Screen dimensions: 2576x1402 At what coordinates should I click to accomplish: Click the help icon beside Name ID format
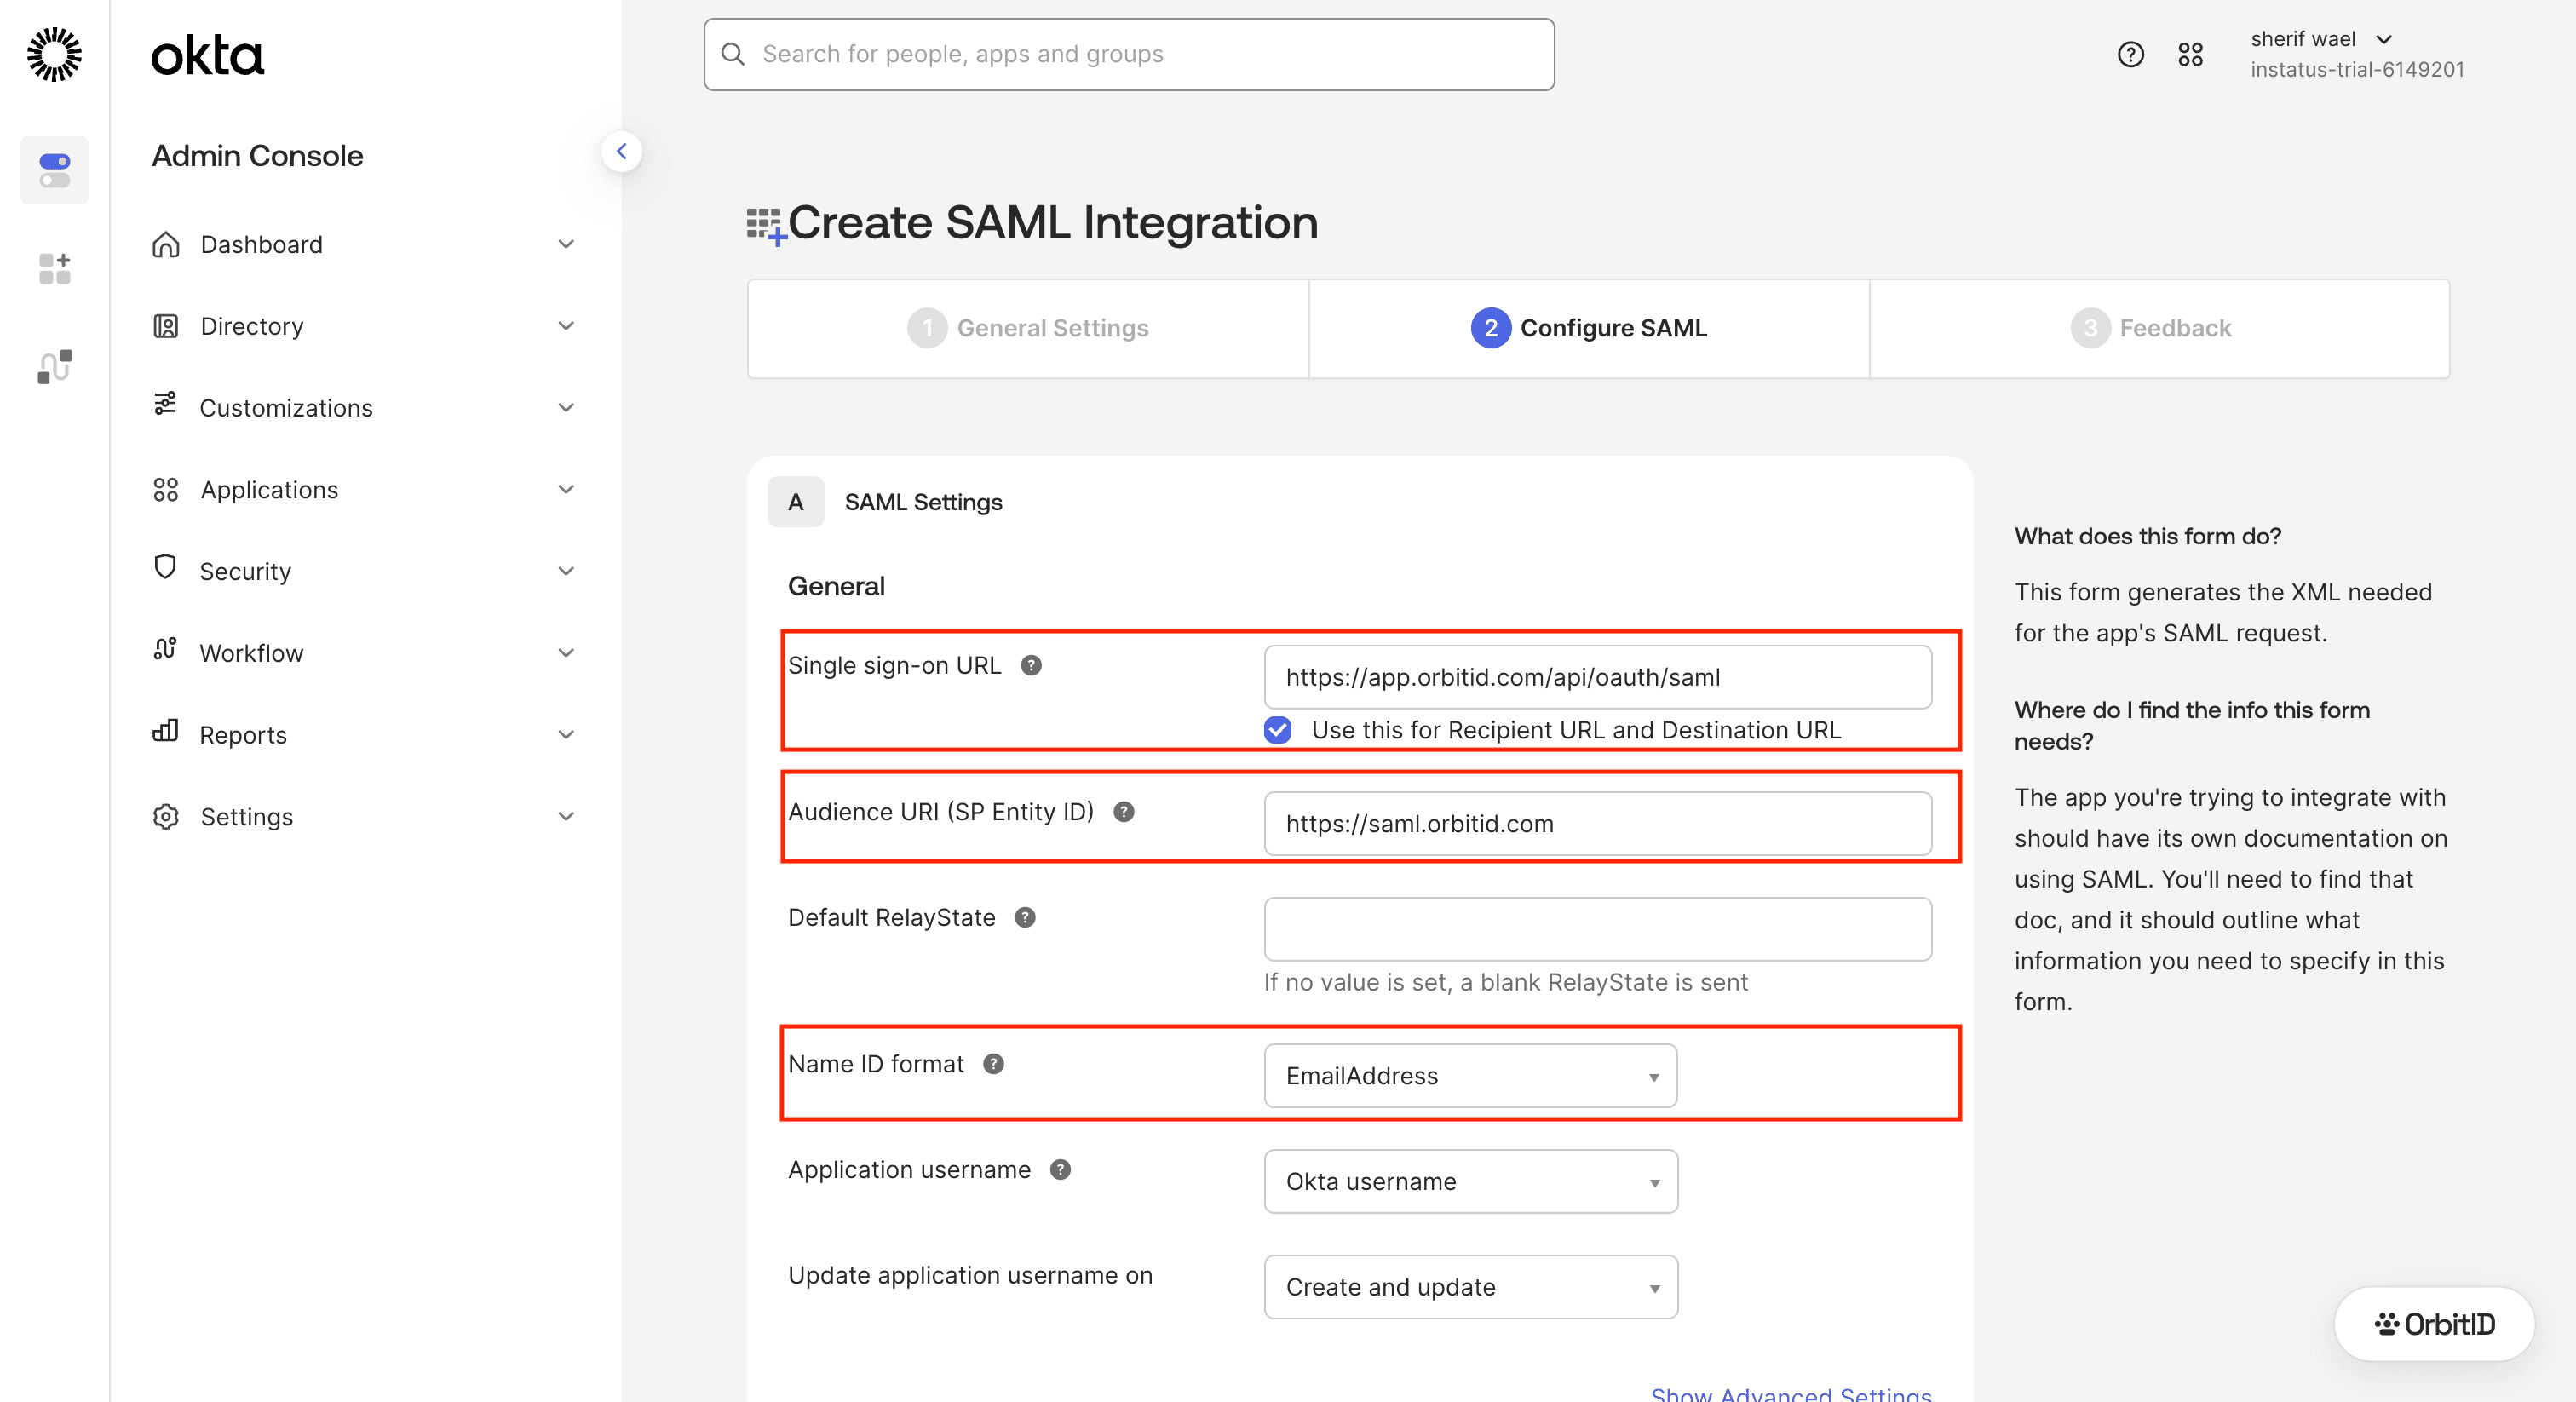click(x=993, y=1063)
